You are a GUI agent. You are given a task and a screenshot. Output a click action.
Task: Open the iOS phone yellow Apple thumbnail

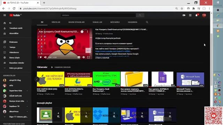point(51,79)
